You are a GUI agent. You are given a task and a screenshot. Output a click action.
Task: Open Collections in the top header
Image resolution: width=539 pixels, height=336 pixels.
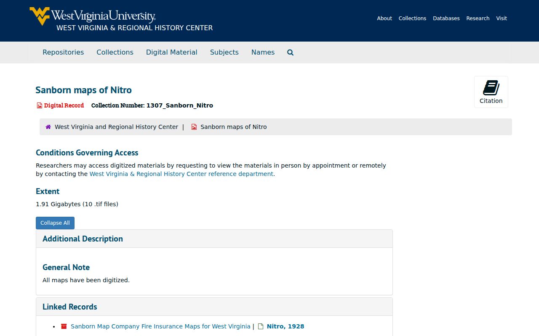pos(412,18)
